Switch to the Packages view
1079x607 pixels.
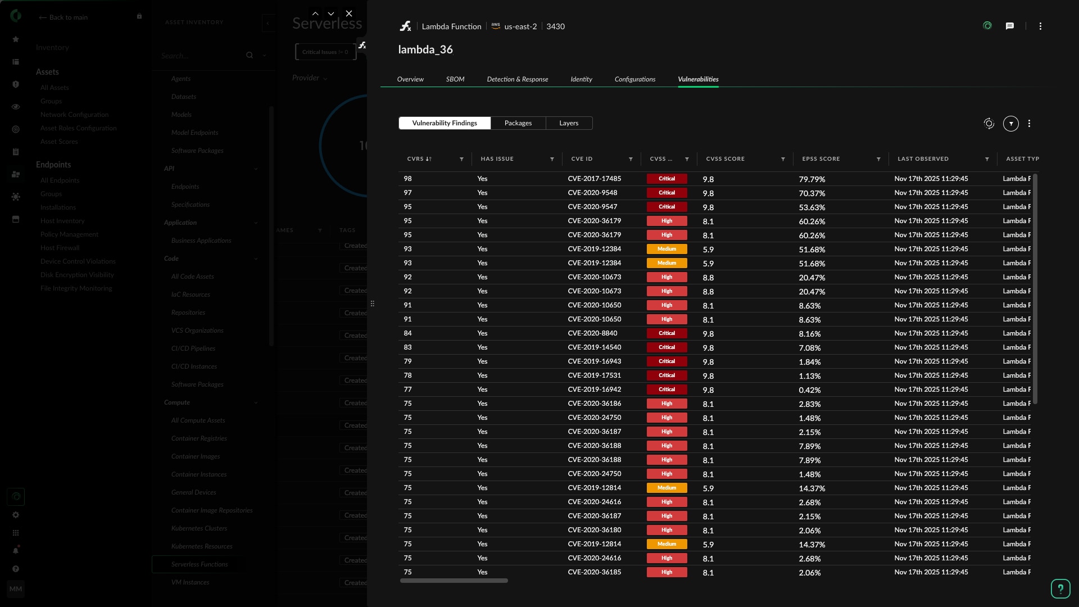(x=518, y=123)
